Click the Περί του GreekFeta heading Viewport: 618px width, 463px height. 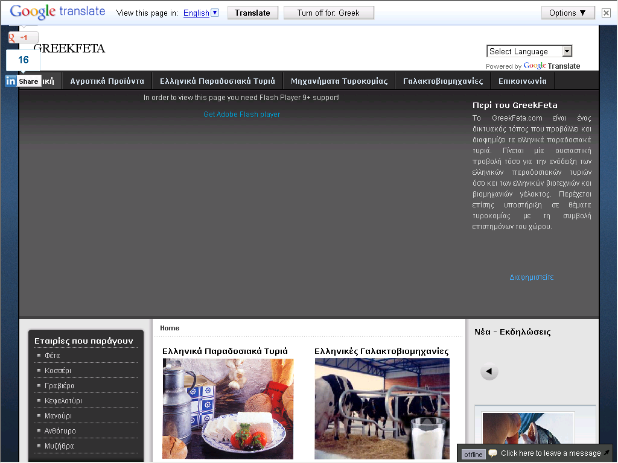515,105
